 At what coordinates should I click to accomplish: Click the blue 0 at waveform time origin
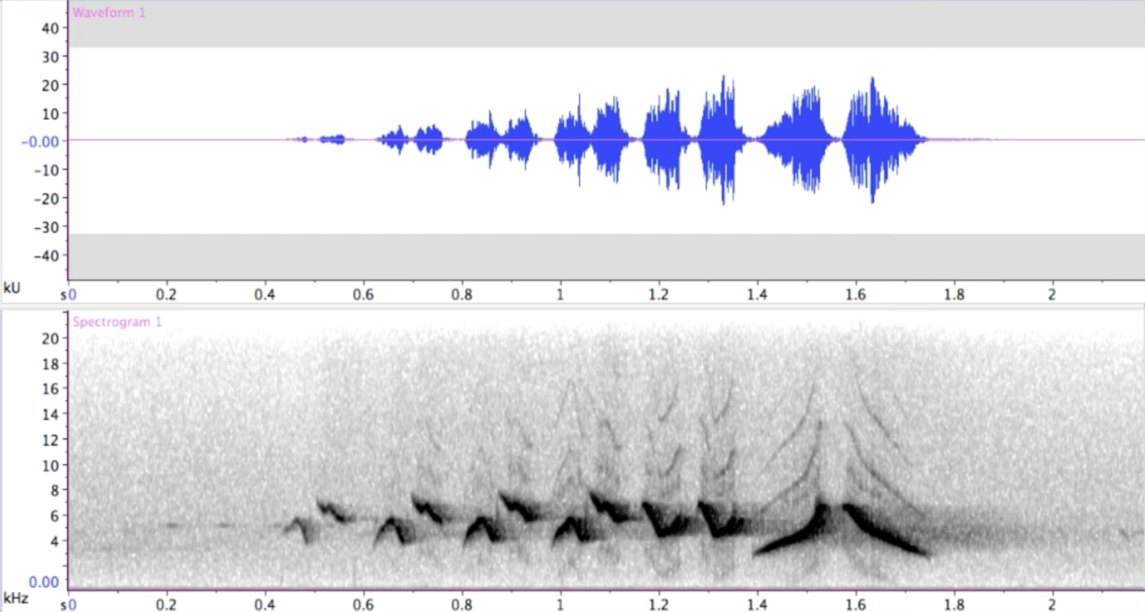pyautogui.click(x=72, y=293)
